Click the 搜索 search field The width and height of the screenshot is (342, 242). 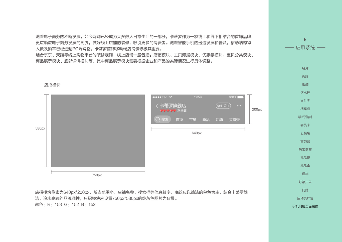click(x=162, y=119)
